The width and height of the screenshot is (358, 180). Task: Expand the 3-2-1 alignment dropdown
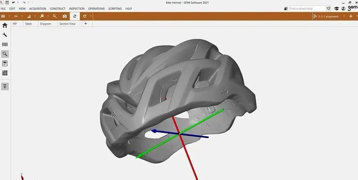click(x=344, y=16)
